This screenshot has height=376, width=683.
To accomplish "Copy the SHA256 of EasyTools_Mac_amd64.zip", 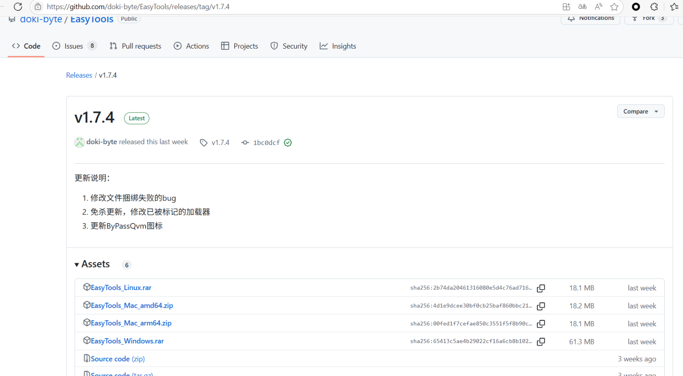I will [x=541, y=306].
